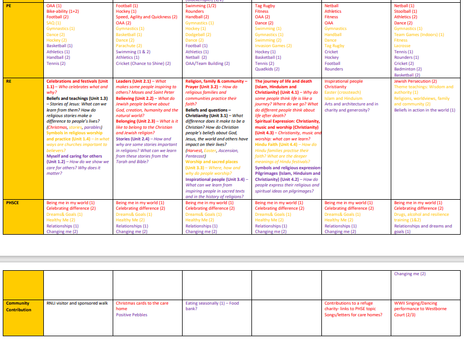Viewport: 464px width, 339px height.
Task: Click 'Cricket (Chance to Shine) (2)' text
Action: click(140, 63)
